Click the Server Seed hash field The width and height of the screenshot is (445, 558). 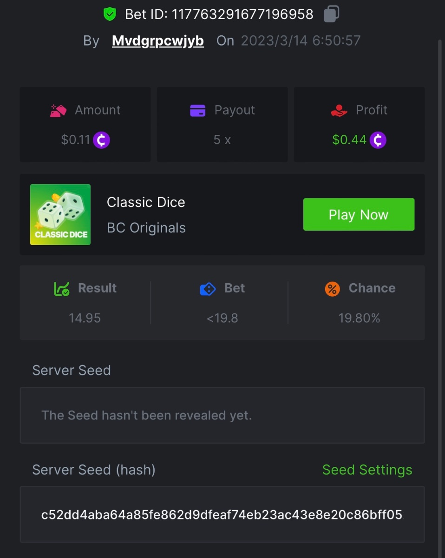click(222, 514)
